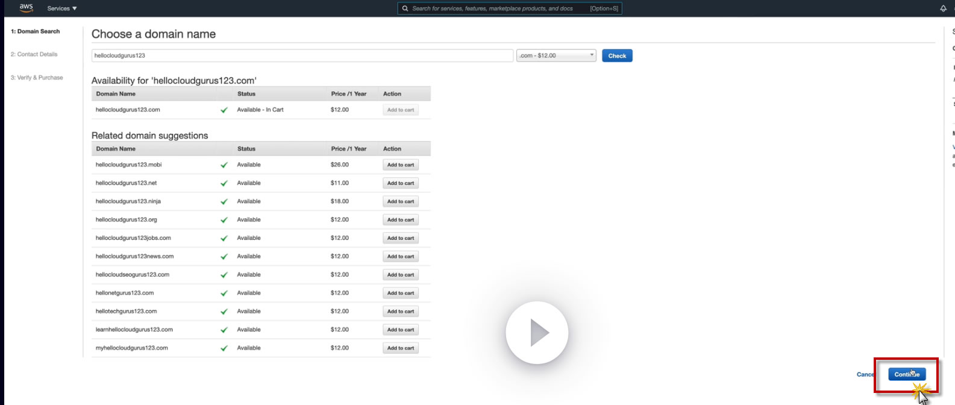Click hellocloudgurus123.org domain name text
Viewport: 955px width, 405px height.
tap(127, 220)
